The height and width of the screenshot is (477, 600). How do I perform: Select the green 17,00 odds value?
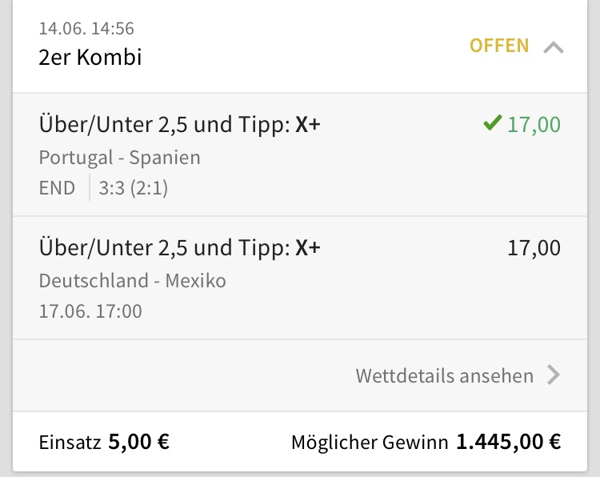[534, 125]
